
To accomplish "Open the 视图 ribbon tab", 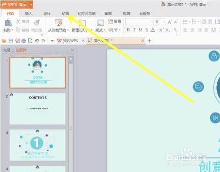I will pyautogui.click(x=126, y=14).
